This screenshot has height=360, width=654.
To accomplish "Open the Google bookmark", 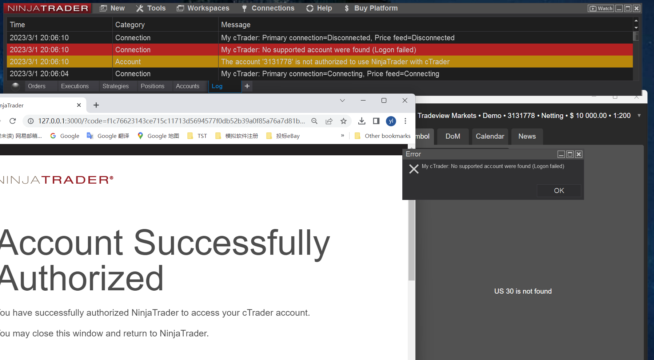I will pos(65,136).
